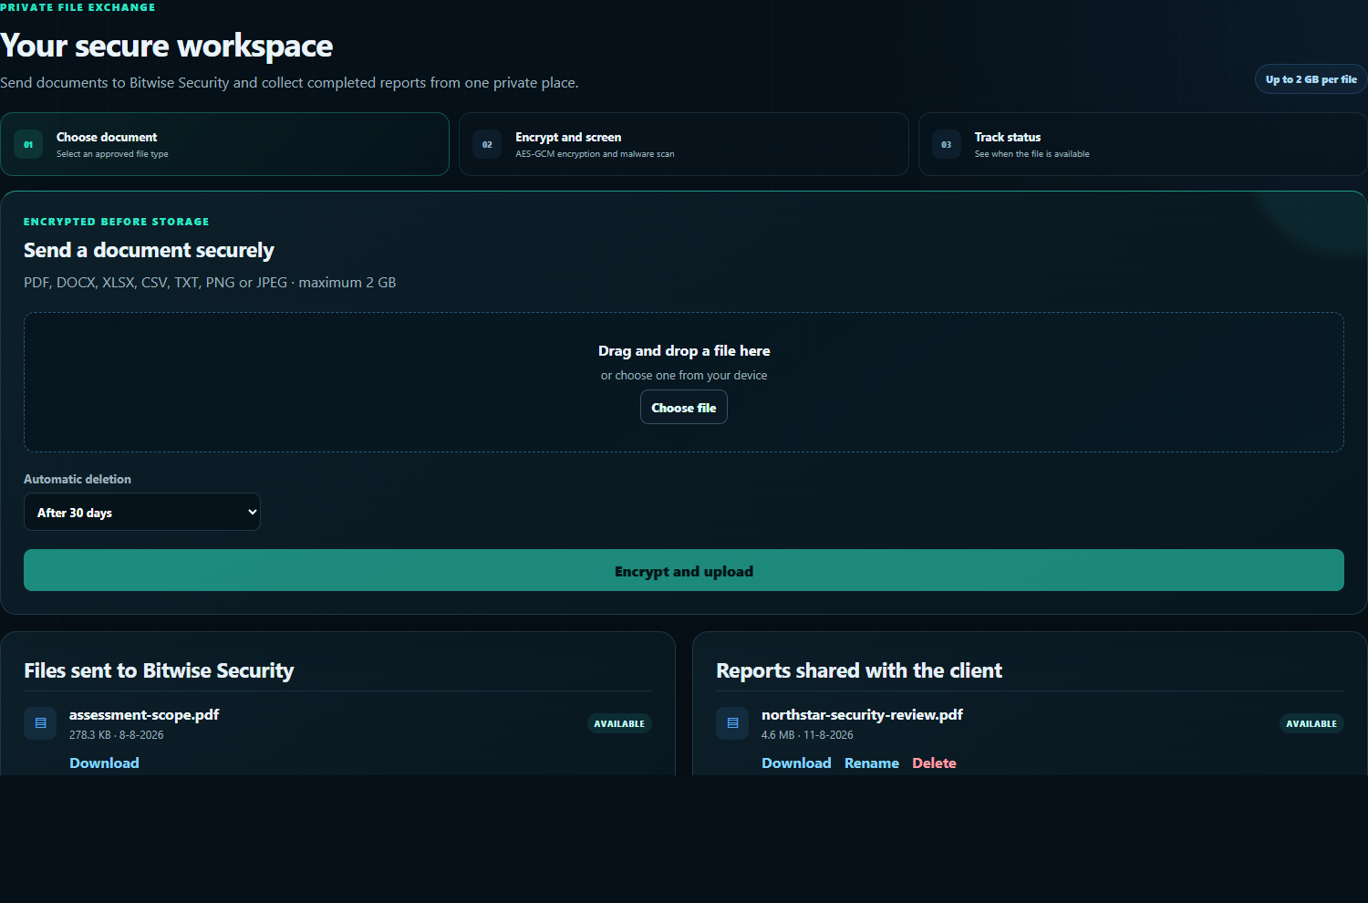Screen dimensions: 1368x903
Task: Click the 'Send a document securely' heading
Action: [x=149, y=250]
